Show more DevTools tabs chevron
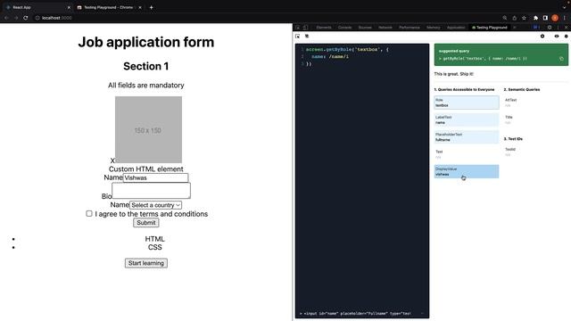 tap(515, 28)
